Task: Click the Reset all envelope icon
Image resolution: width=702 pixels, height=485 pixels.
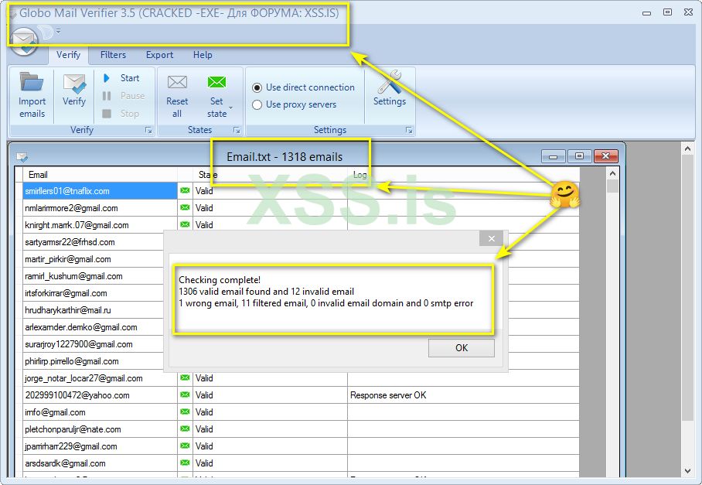Action: pos(177,83)
